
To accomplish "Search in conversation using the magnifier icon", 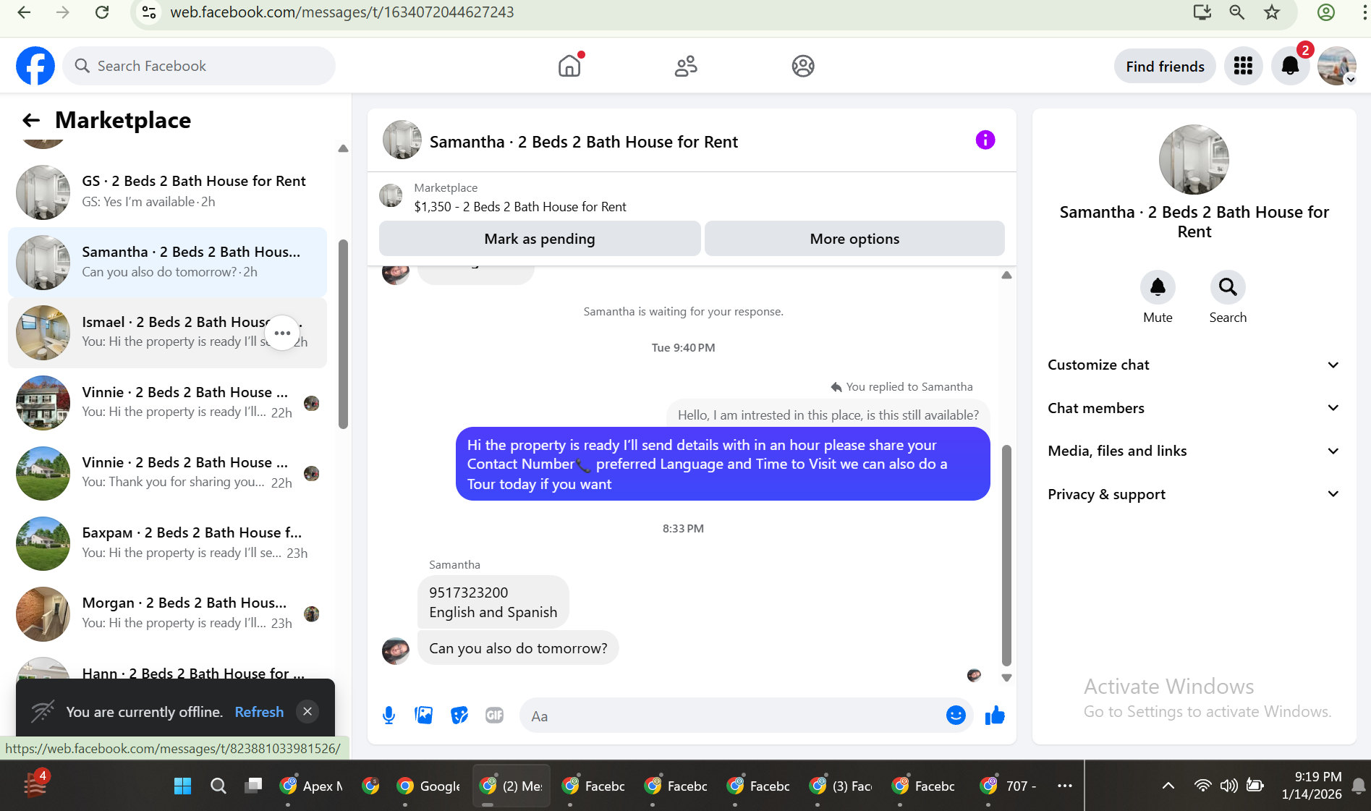I will (x=1228, y=287).
